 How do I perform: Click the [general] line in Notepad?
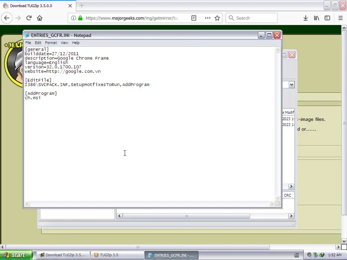[x=37, y=49]
